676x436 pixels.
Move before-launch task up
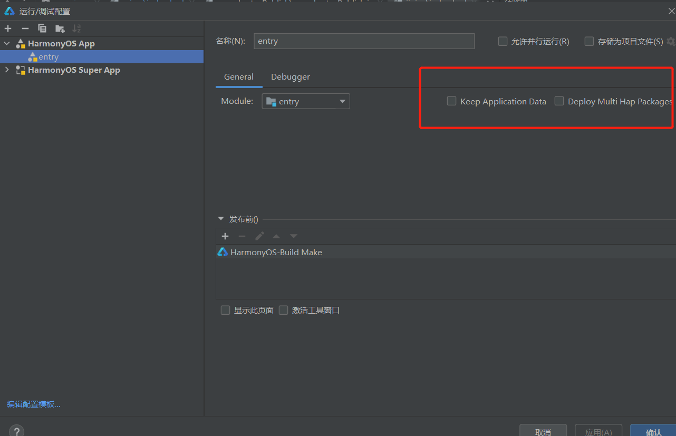pos(276,236)
